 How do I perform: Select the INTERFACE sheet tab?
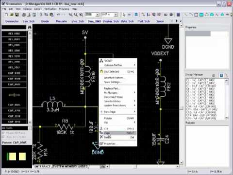coord(43,166)
